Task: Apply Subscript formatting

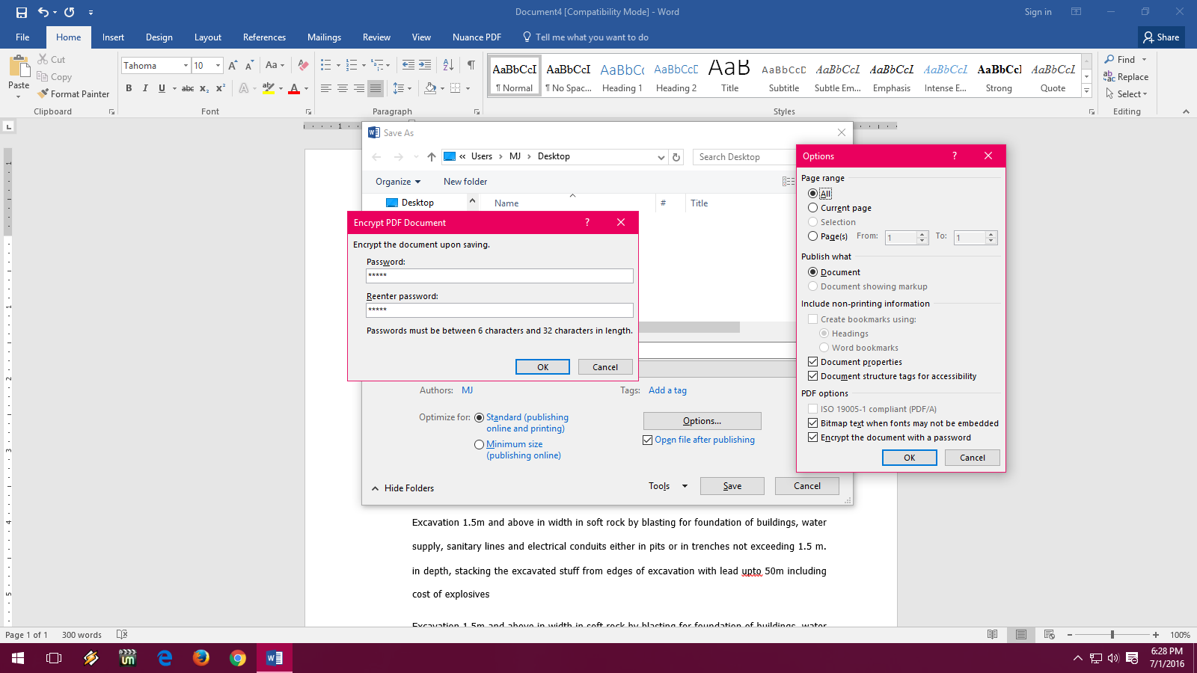Action: coord(204,88)
